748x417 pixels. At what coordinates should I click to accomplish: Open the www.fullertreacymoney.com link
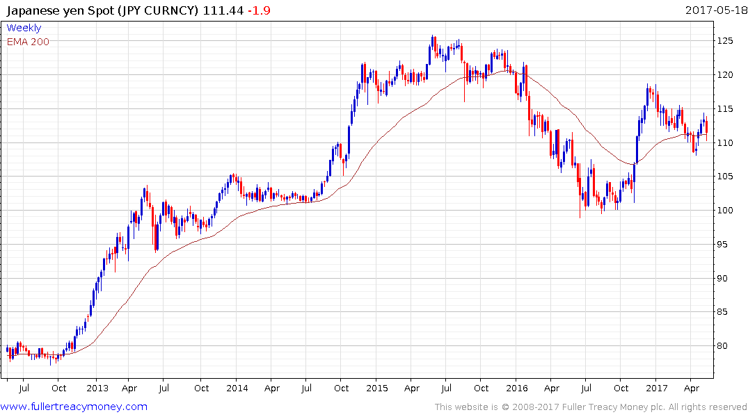pyautogui.click(x=74, y=407)
